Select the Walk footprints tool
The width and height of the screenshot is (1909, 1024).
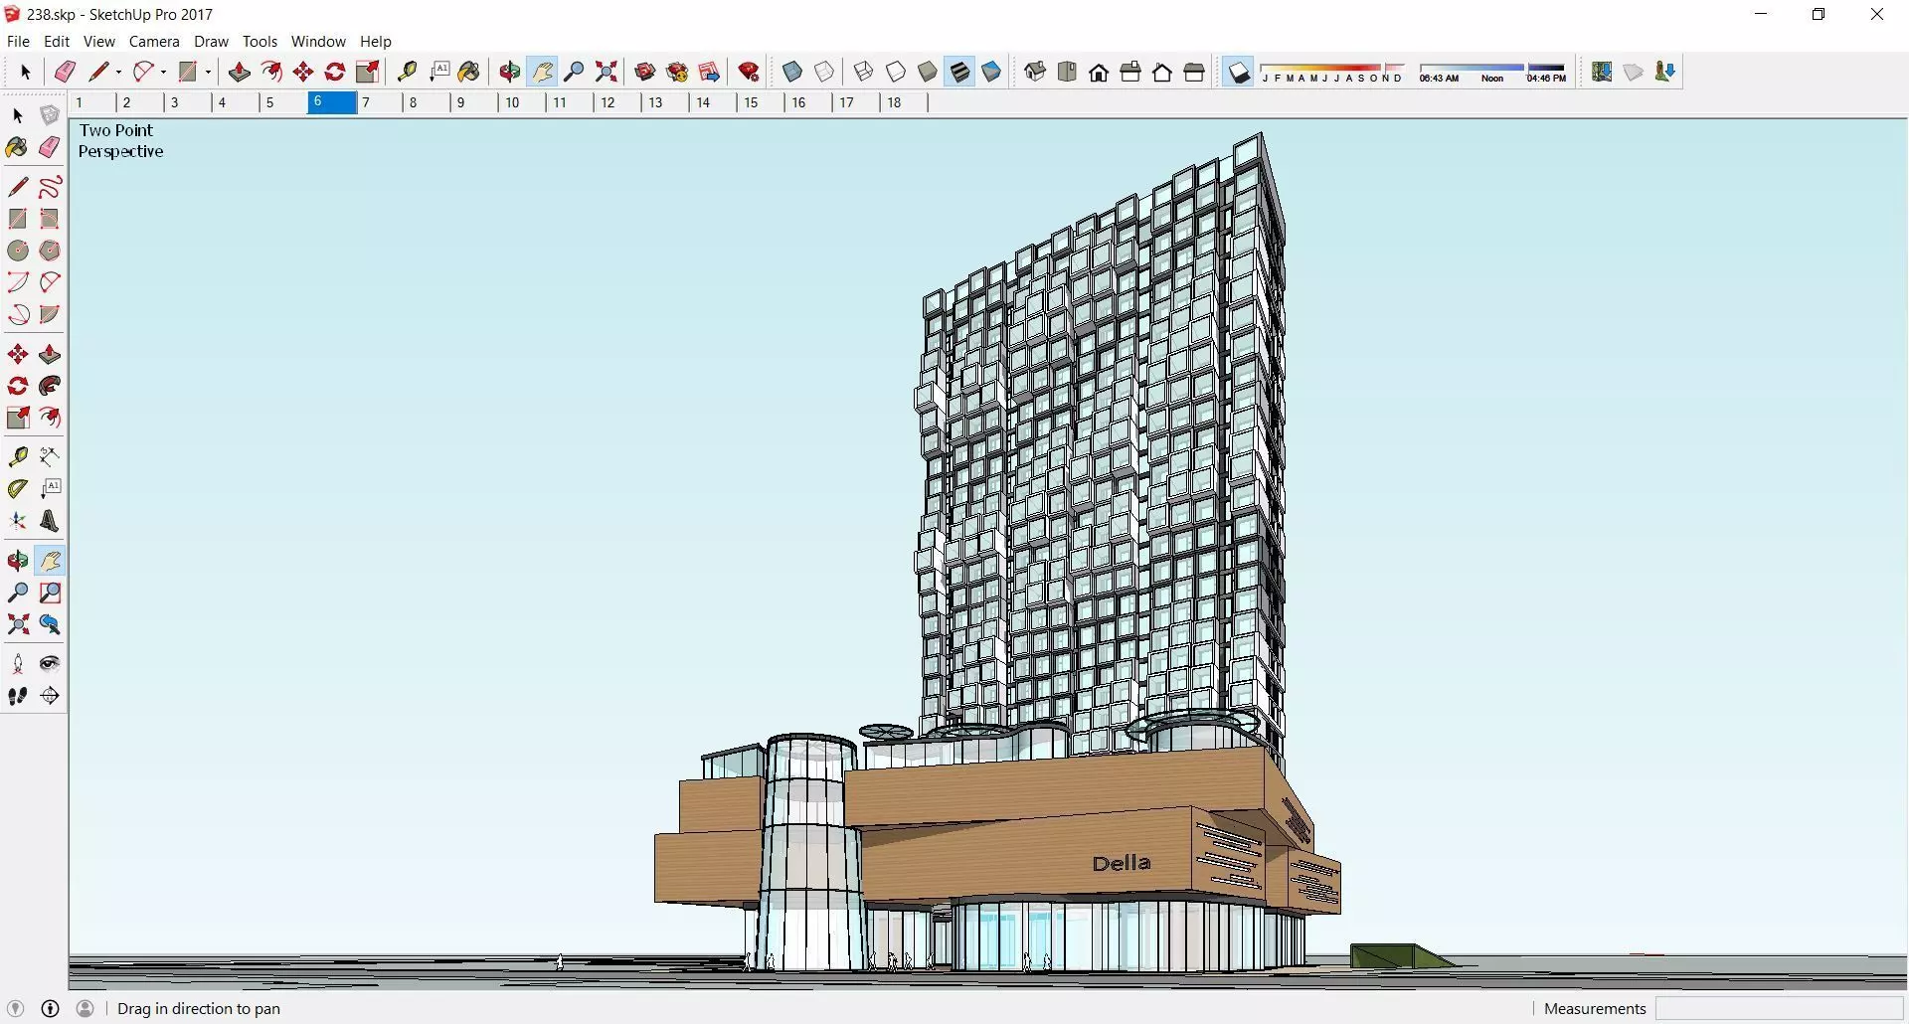click(x=18, y=696)
